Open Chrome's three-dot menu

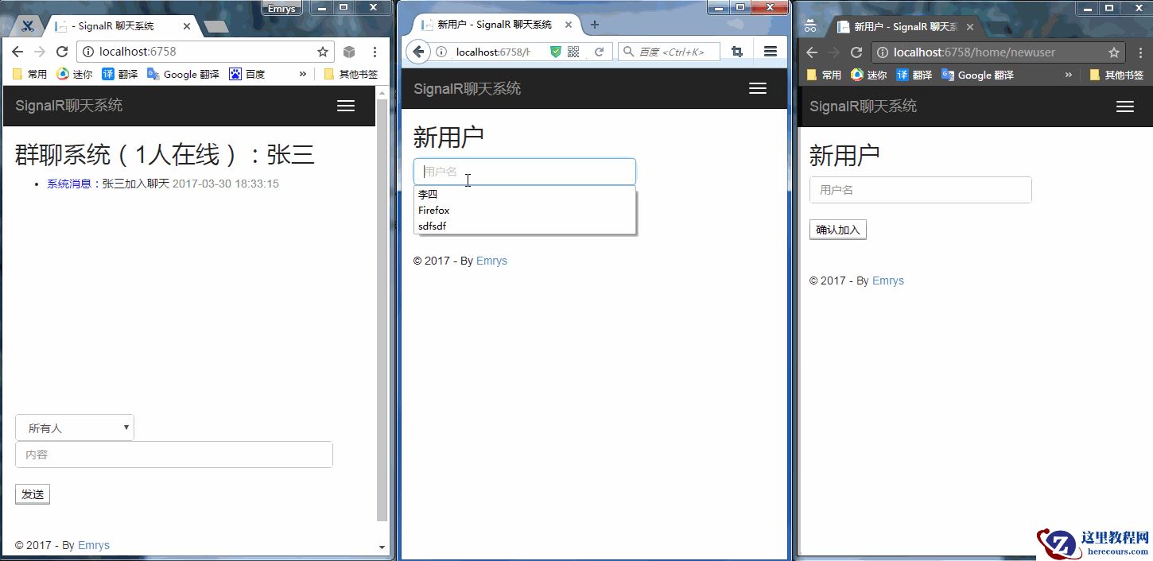(x=375, y=52)
